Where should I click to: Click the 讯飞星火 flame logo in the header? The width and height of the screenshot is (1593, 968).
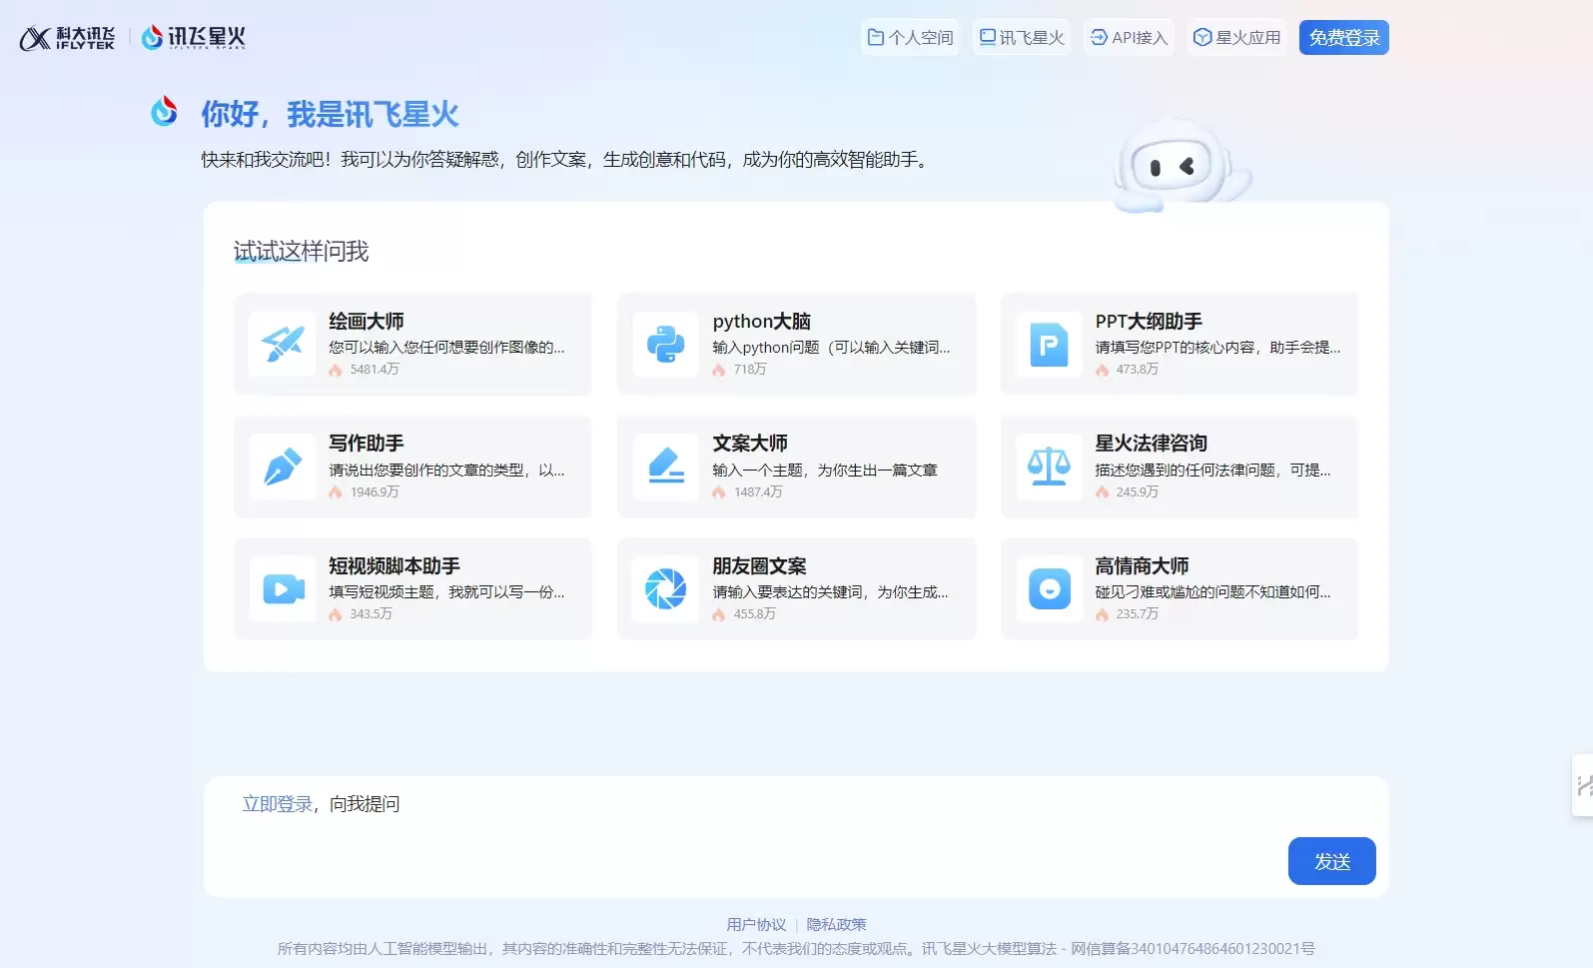coord(193,38)
